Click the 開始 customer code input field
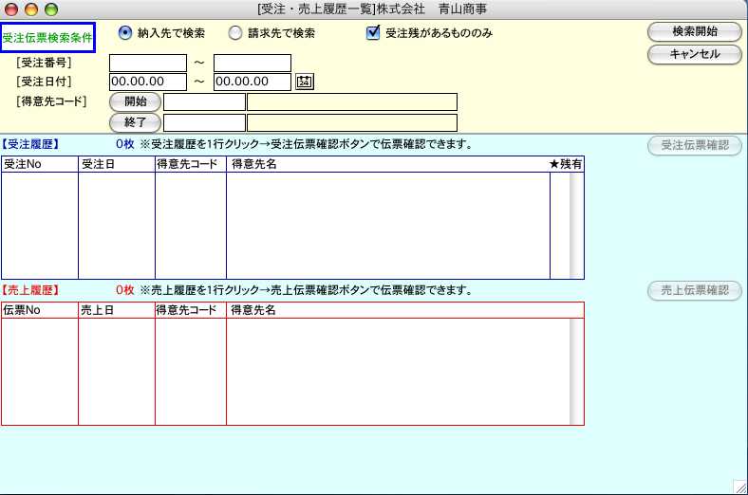The width and height of the screenshot is (748, 495). (x=204, y=102)
